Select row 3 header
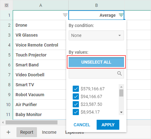Image resolution: width=151 pixels, height=139 pixels. (7, 35)
